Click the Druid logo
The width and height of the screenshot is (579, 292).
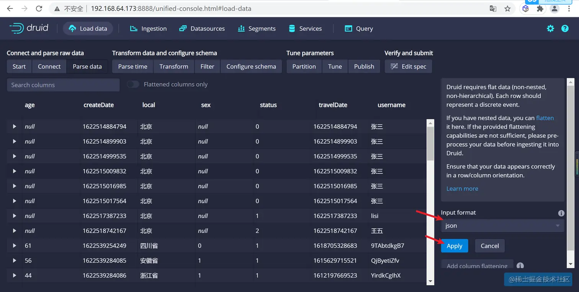click(x=29, y=28)
